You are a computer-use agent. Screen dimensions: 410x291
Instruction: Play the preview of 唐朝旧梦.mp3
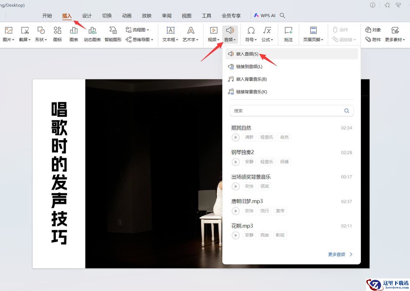tap(235, 211)
